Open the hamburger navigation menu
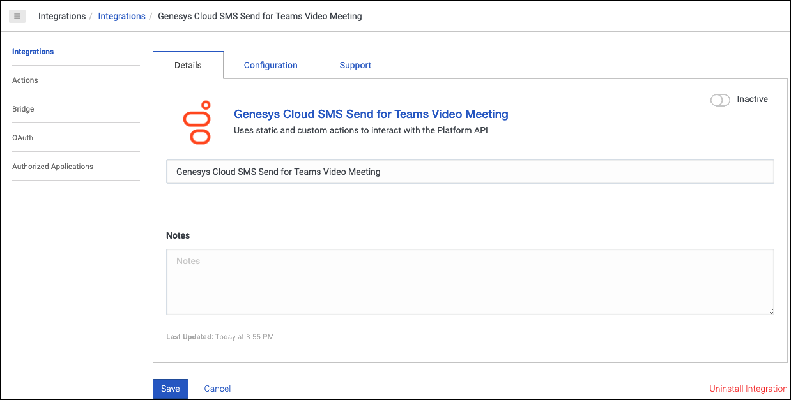The height and width of the screenshot is (400, 791). (17, 16)
